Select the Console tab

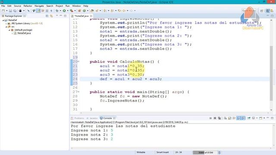coord(107,118)
